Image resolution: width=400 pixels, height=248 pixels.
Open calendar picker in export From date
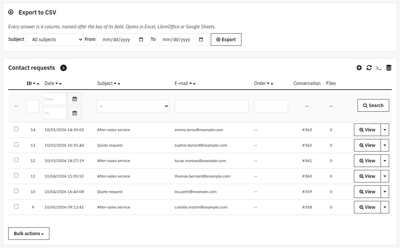point(141,40)
